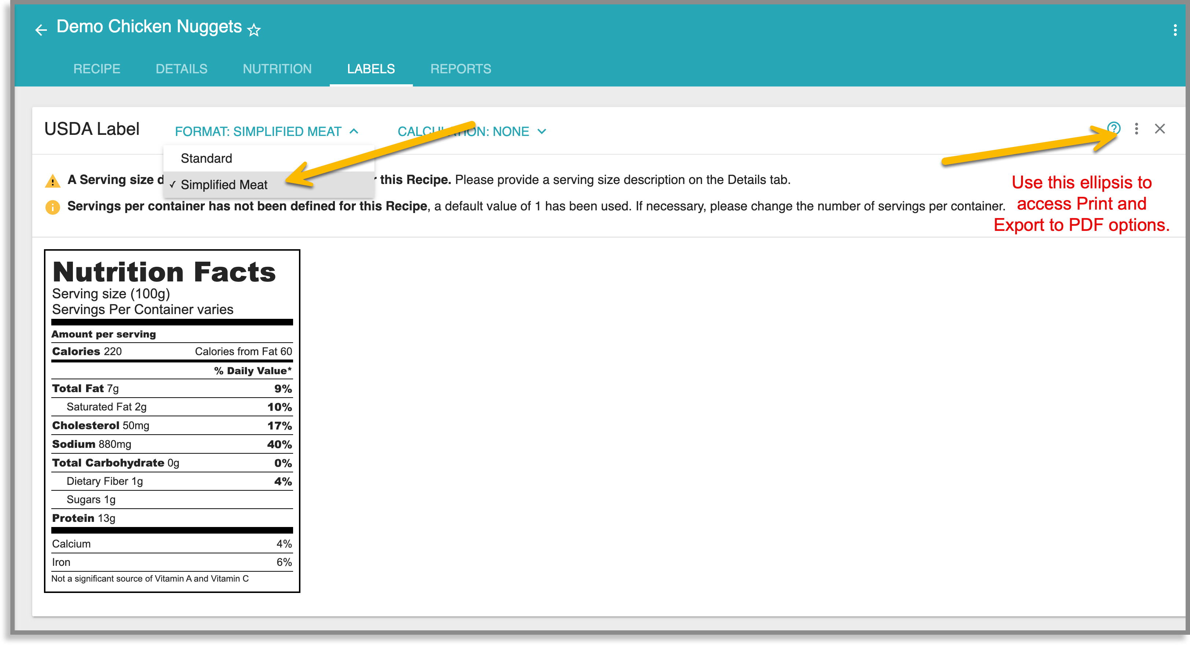Close the USDA Label panel

pos(1160,129)
